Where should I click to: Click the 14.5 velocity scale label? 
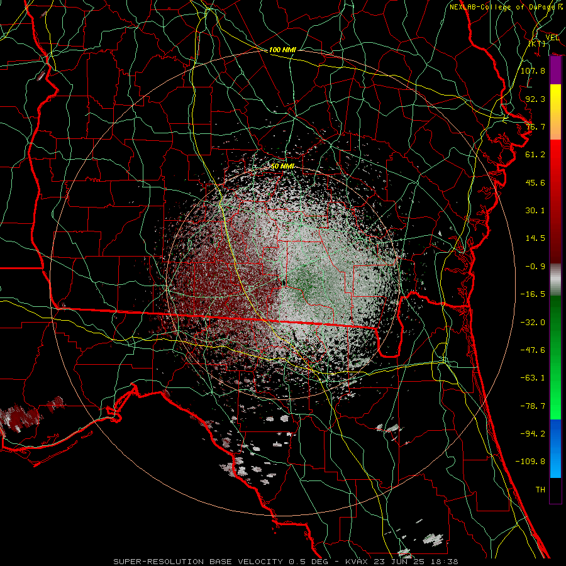point(535,238)
